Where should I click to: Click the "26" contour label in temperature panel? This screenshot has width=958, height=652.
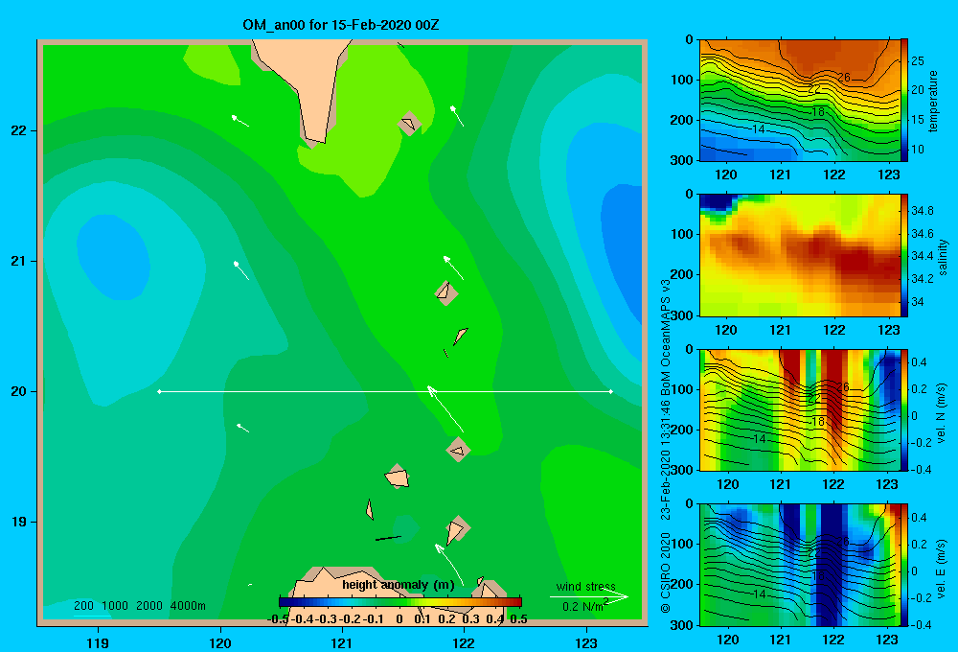pyautogui.click(x=844, y=77)
